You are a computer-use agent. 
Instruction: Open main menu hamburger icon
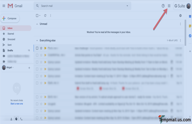(4, 6)
